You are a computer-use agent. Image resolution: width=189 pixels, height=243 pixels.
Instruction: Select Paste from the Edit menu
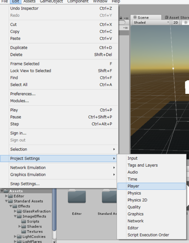61,38
